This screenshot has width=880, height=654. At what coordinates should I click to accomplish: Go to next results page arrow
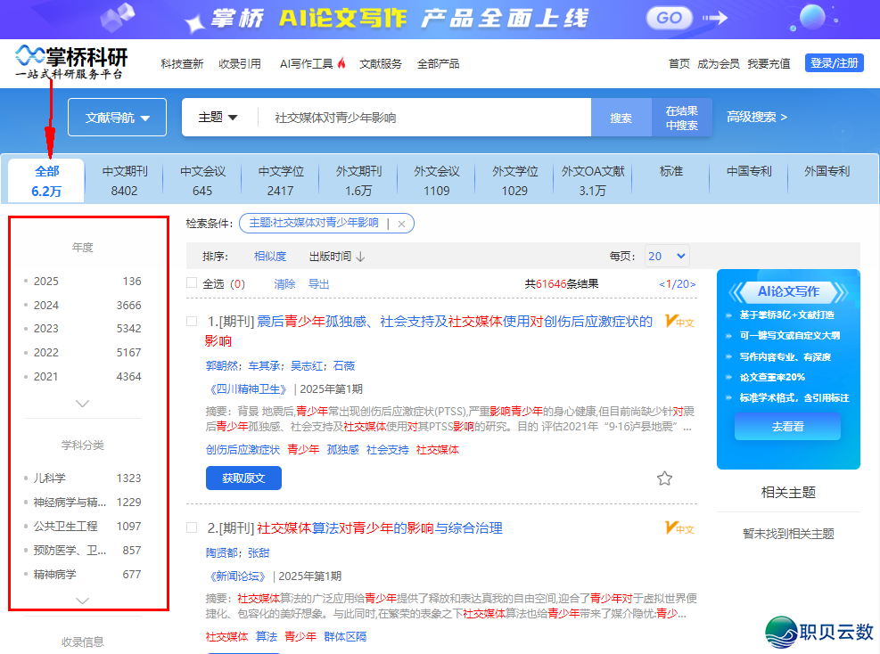692,284
